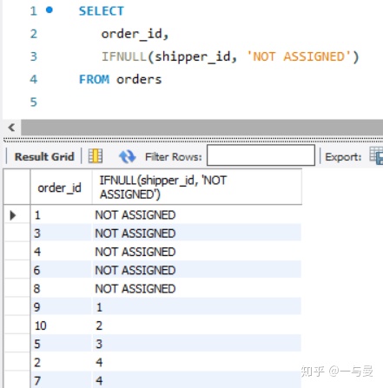
Task: Click the left scroll arrow of editor scrollbar
Action: point(11,128)
